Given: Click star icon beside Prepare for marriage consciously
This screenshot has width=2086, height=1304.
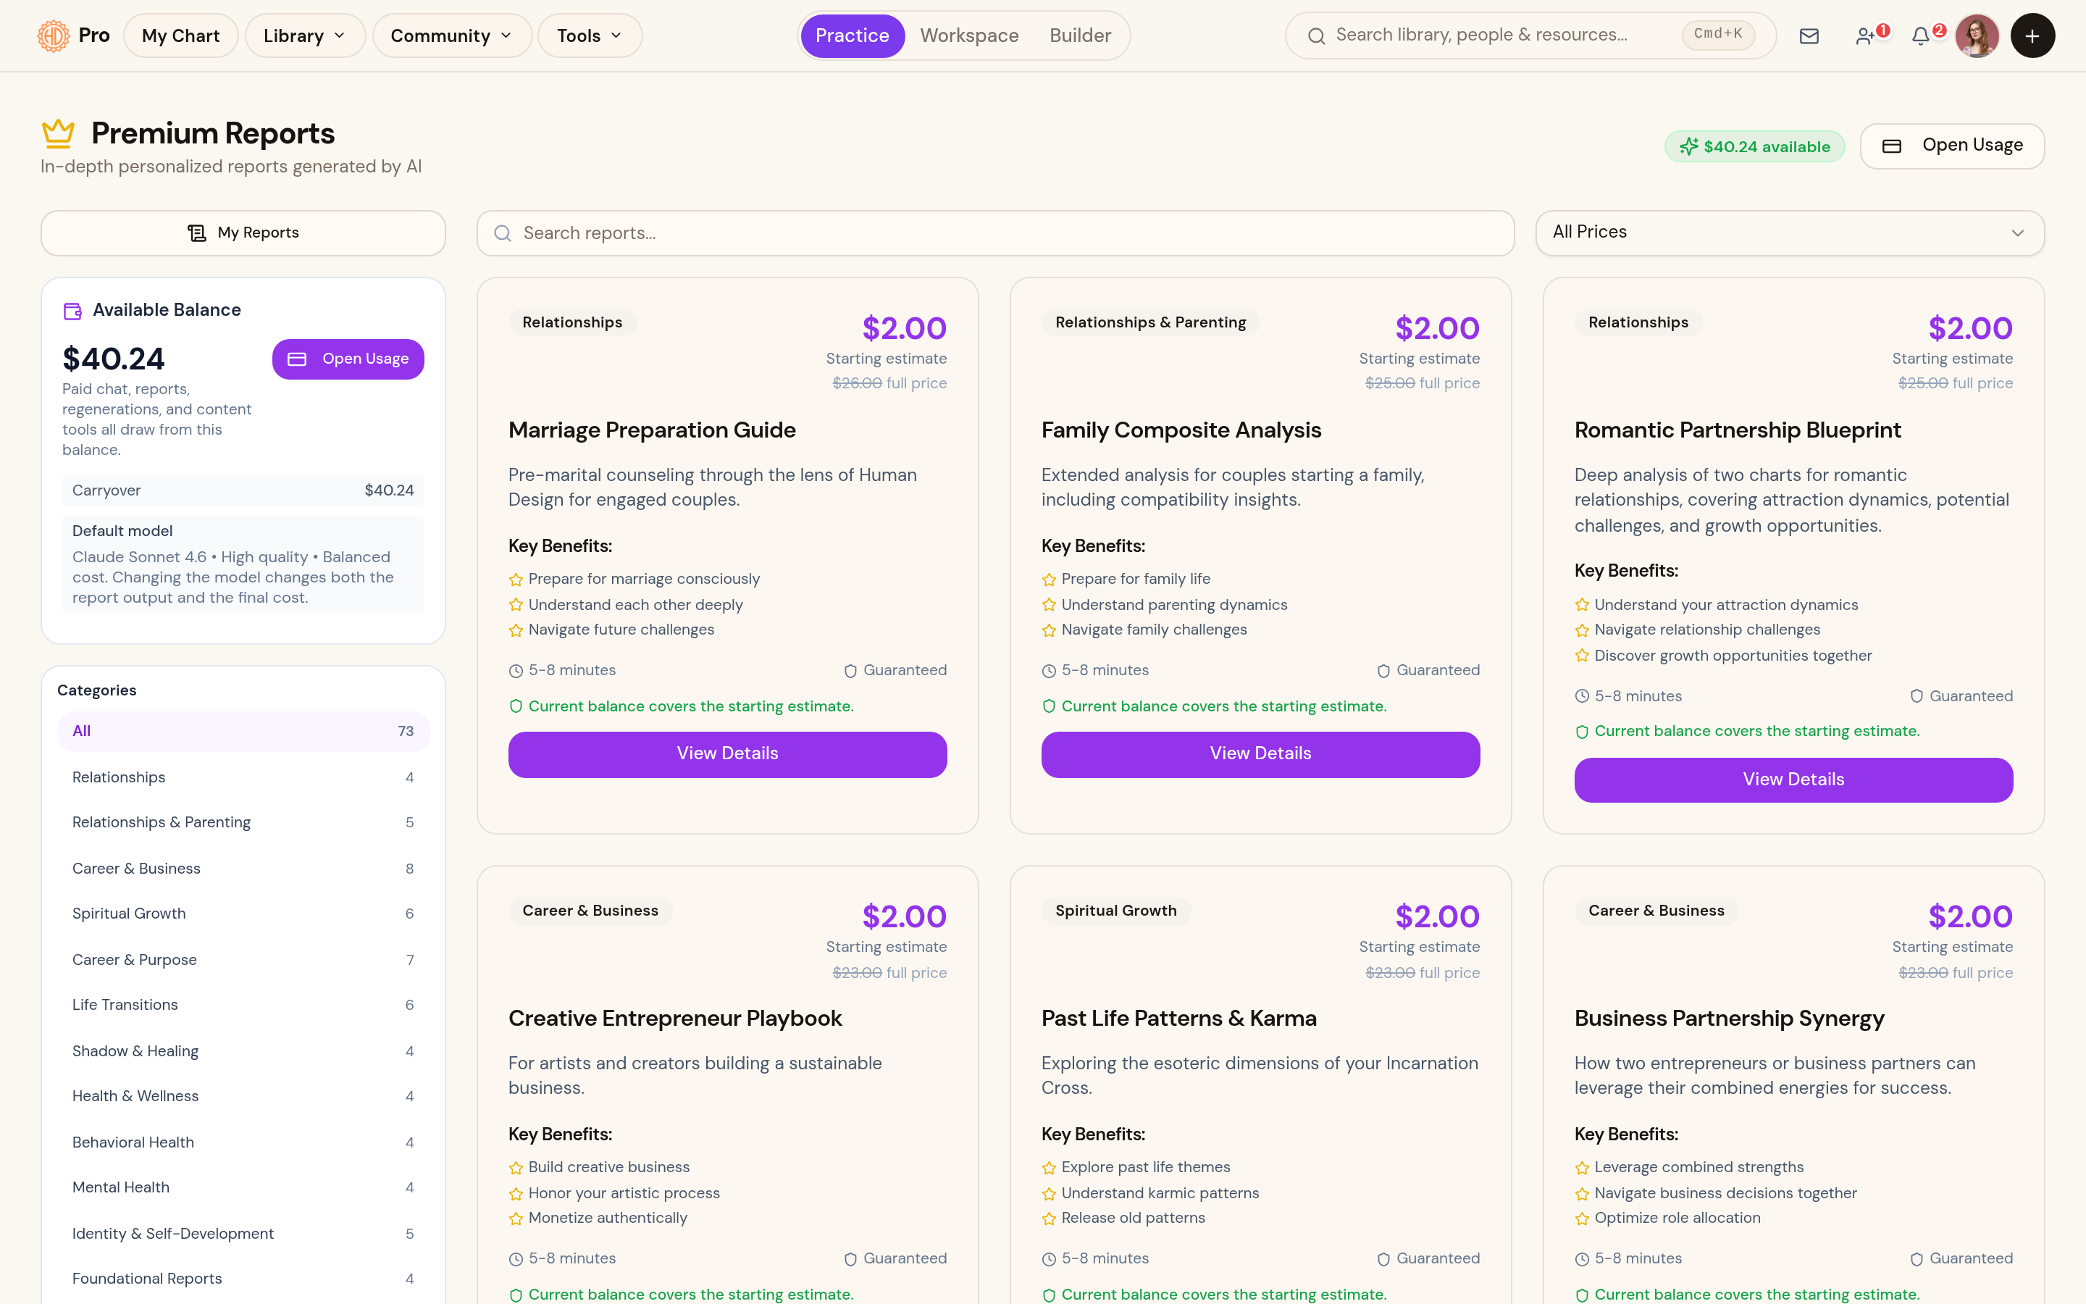Looking at the screenshot, I should (x=516, y=580).
